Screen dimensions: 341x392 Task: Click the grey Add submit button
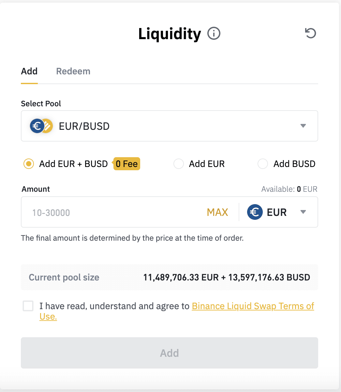(170, 353)
